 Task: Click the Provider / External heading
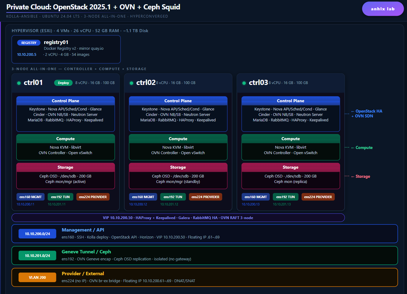pos(83,274)
